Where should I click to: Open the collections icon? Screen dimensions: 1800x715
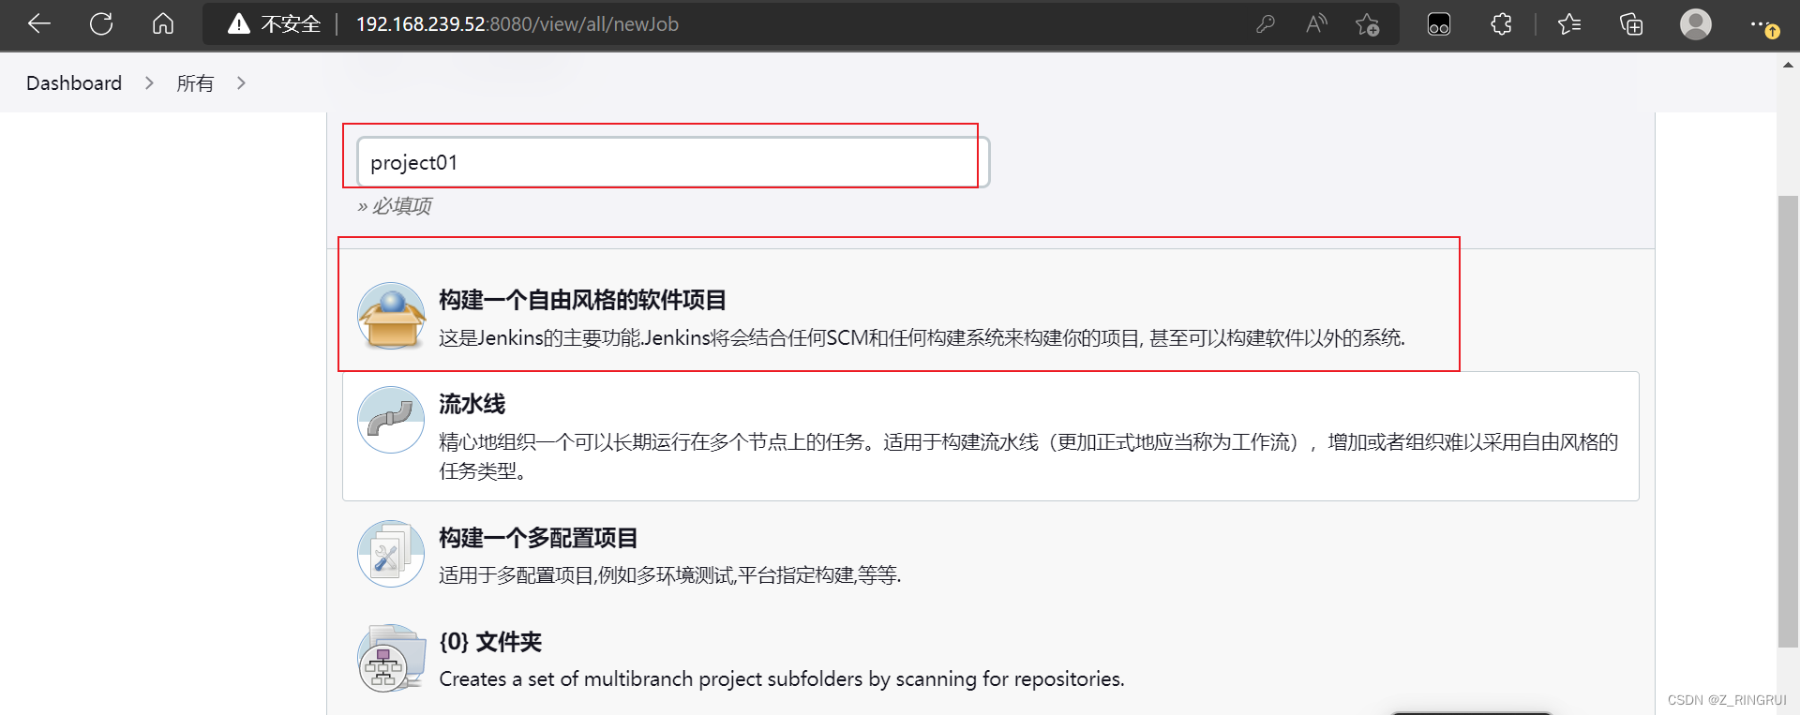(1631, 24)
